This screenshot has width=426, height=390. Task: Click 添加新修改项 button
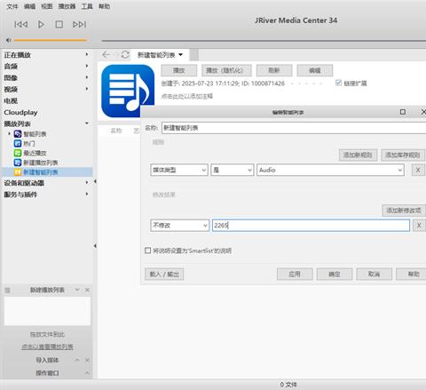click(404, 211)
